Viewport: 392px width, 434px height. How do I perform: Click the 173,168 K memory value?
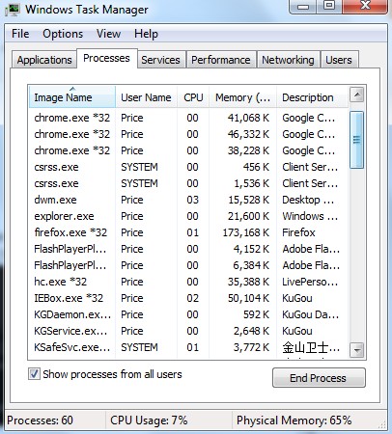(x=246, y=232)
